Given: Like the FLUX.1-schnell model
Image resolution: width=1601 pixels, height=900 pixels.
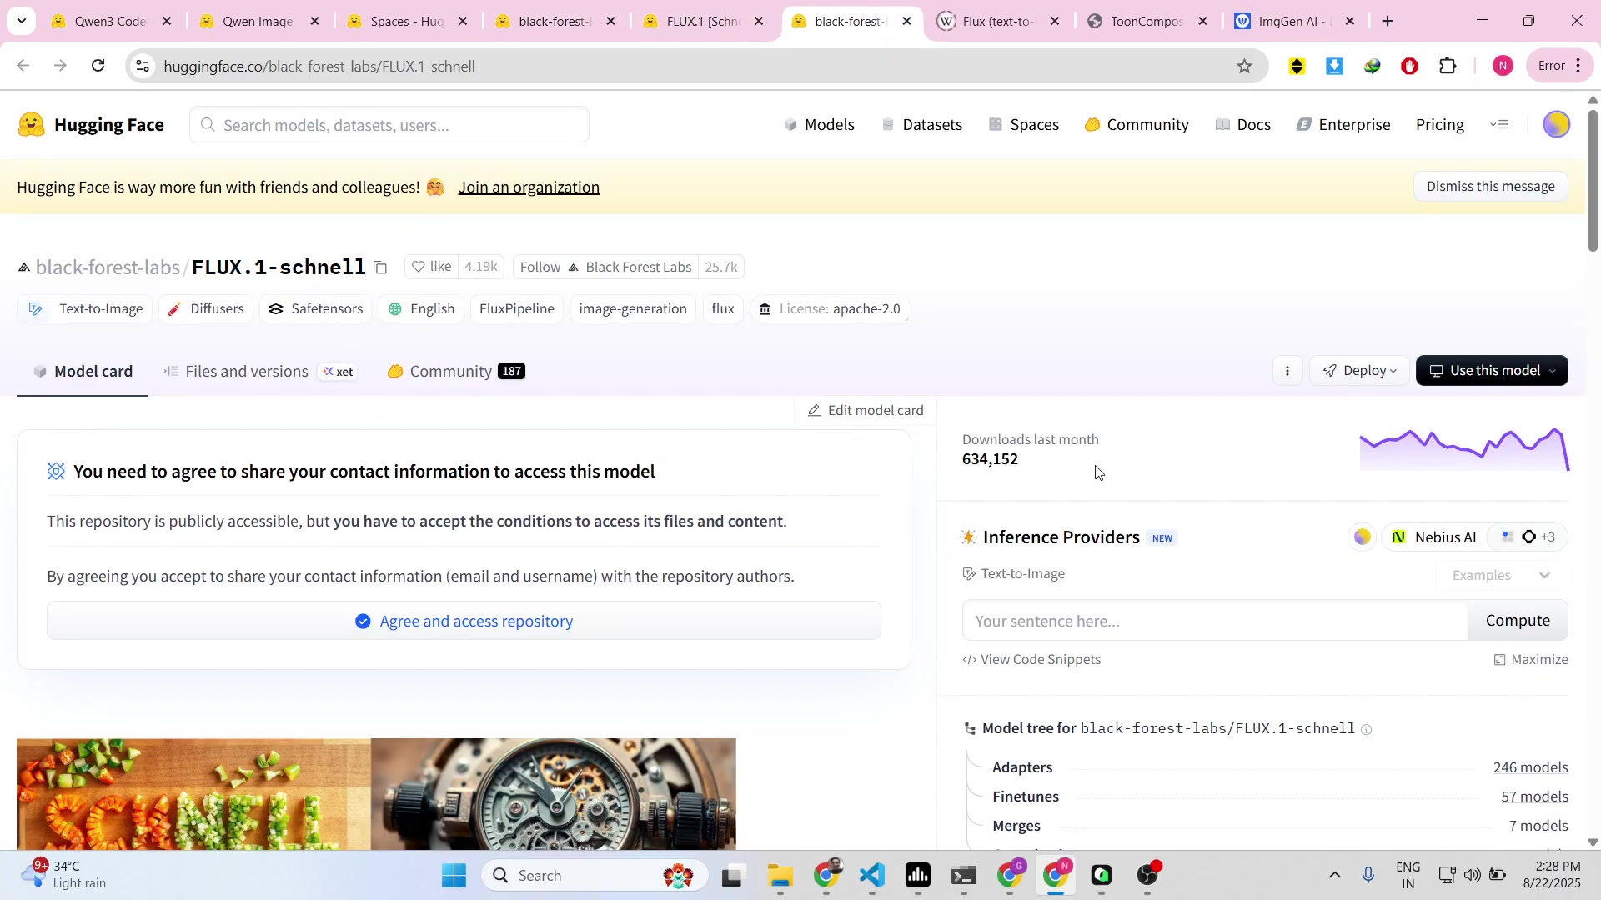Looking at the screenshot, I should click(432, 267).
